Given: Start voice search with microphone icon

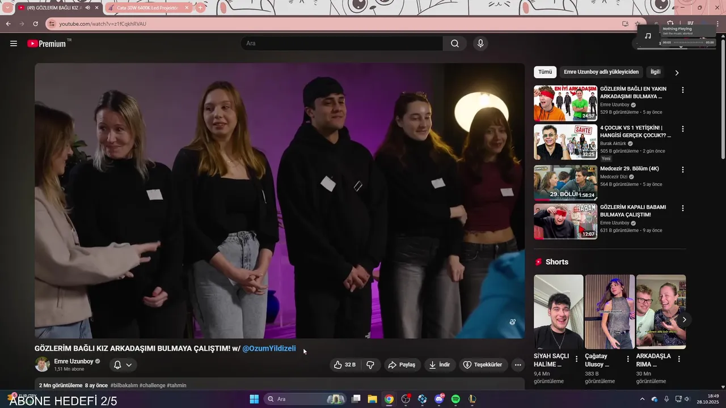Looking at the screenshot, I should click(480, 44).
